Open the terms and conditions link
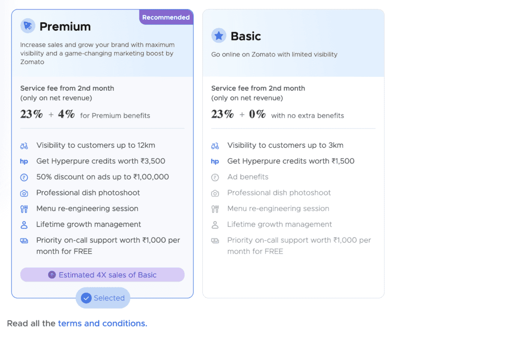The image size is (508, 337). coord(102,323)
